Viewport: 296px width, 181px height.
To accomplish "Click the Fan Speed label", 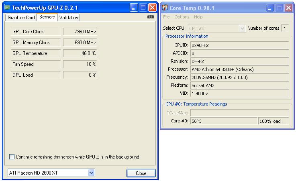I will pyautogui.click(x=36, y=64).
